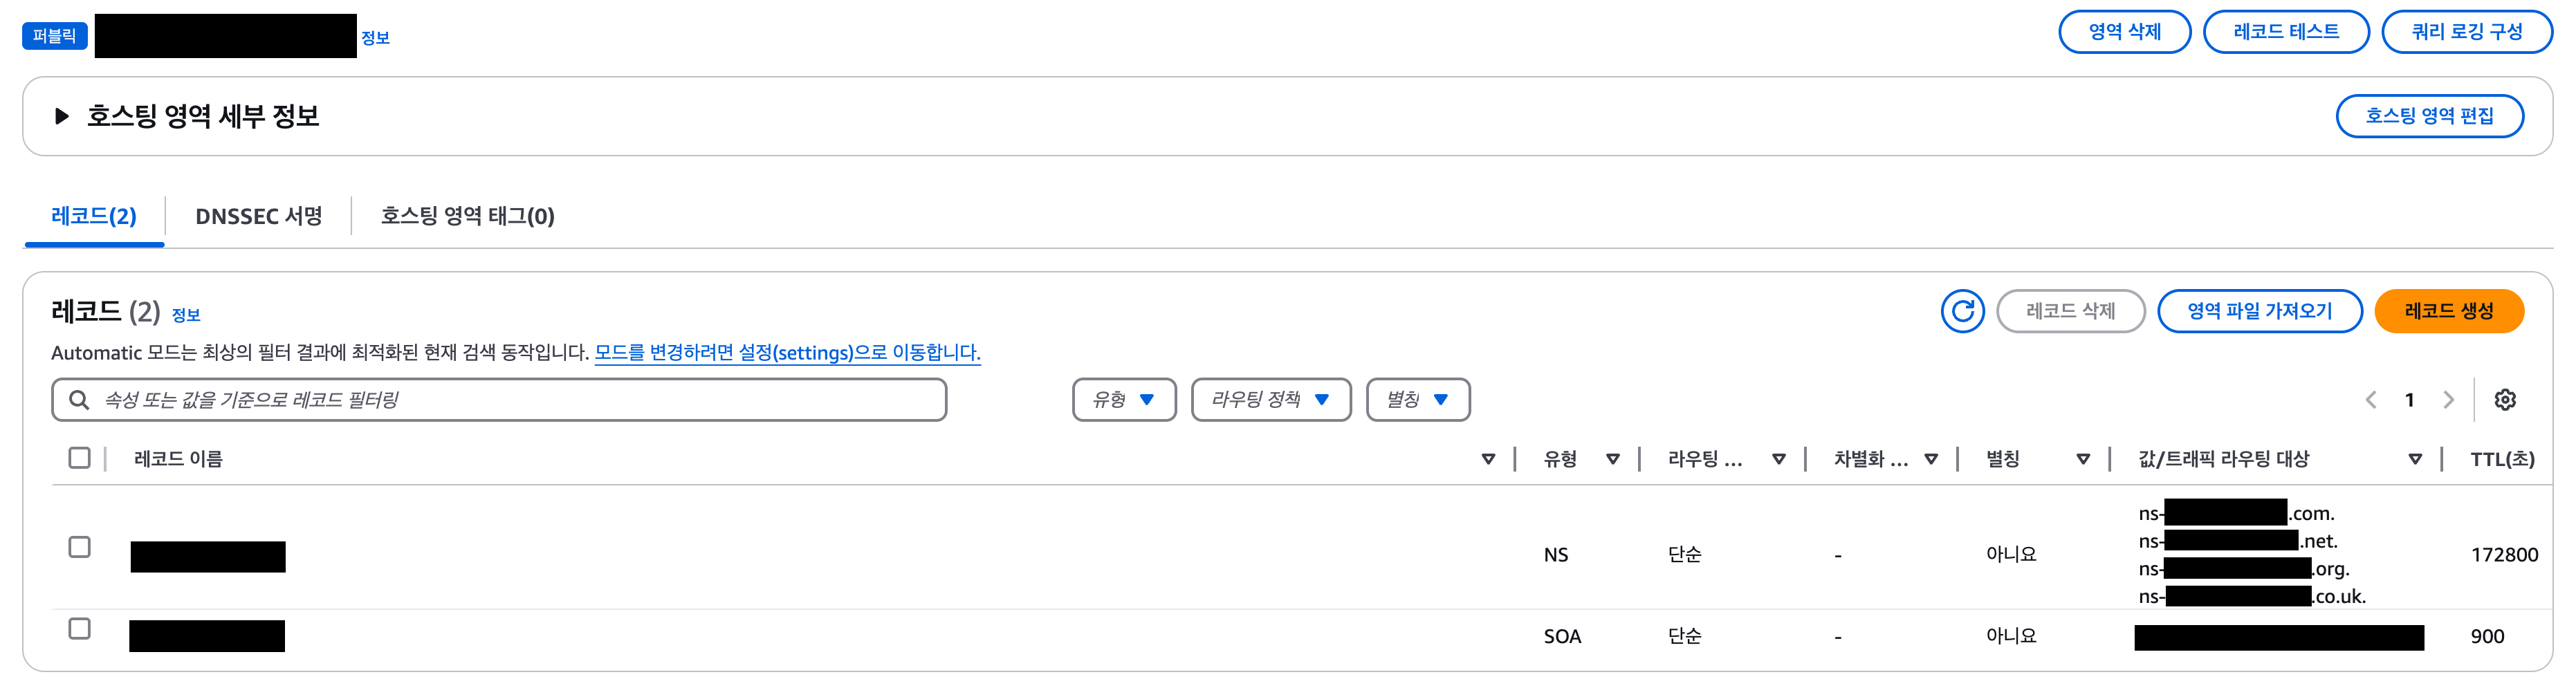
Task: Expand 호스팅 영역 세부 정보 section
Action: (x=62, y=116)
